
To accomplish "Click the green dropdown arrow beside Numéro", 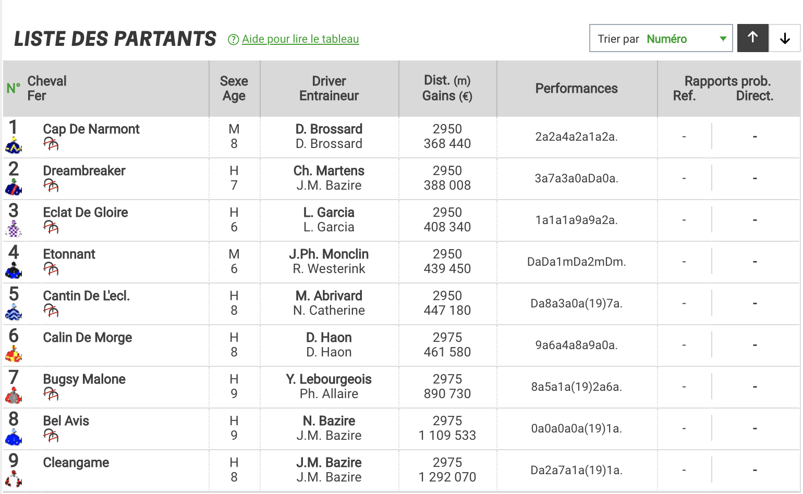I will tap(723, 39).
